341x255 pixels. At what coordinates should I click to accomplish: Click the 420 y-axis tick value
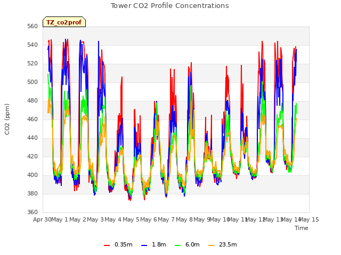(33, 157)
